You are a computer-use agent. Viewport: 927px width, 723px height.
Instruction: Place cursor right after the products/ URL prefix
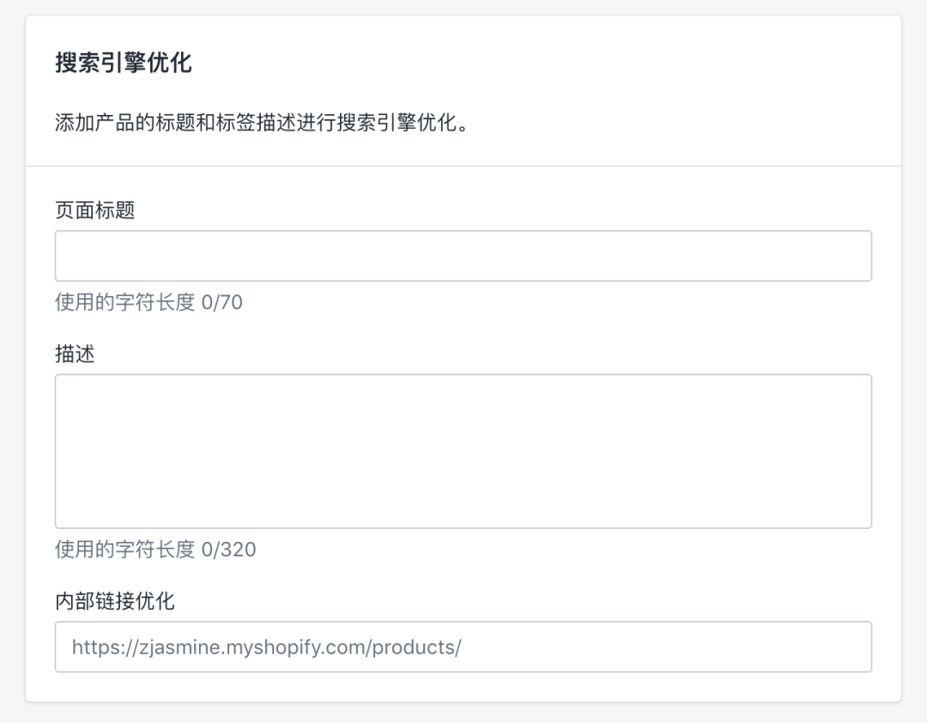pos(463,647)
